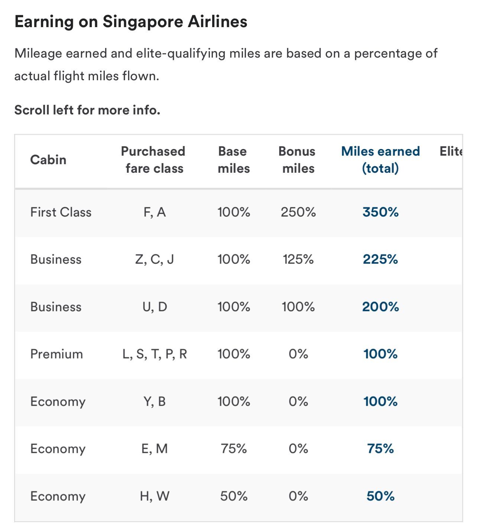This screenshot has width=477, height=532.
Task: Click the 200% miles earned value
Action: coord(380,307)
